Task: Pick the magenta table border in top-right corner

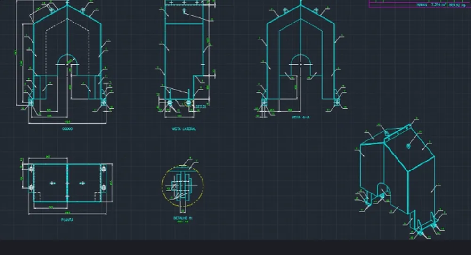Action: [x=420, y=4]
